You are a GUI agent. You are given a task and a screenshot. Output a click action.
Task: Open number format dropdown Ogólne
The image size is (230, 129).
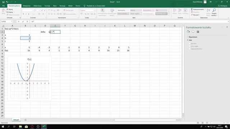pos(95,10)
